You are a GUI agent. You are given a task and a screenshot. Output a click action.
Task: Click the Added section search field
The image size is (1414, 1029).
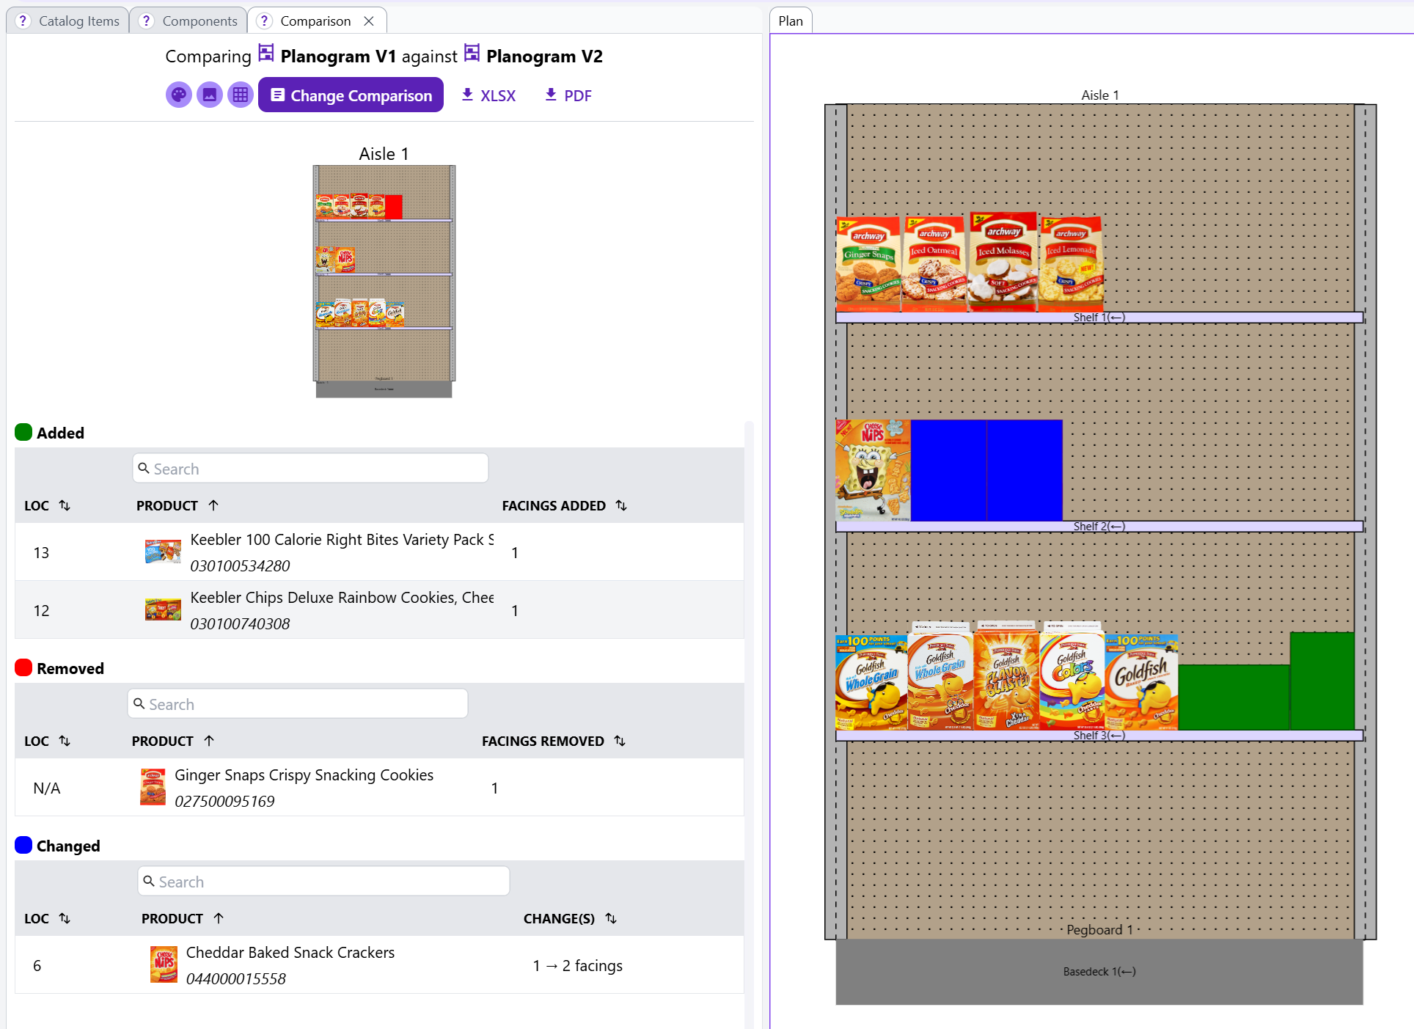coord(310,469)
